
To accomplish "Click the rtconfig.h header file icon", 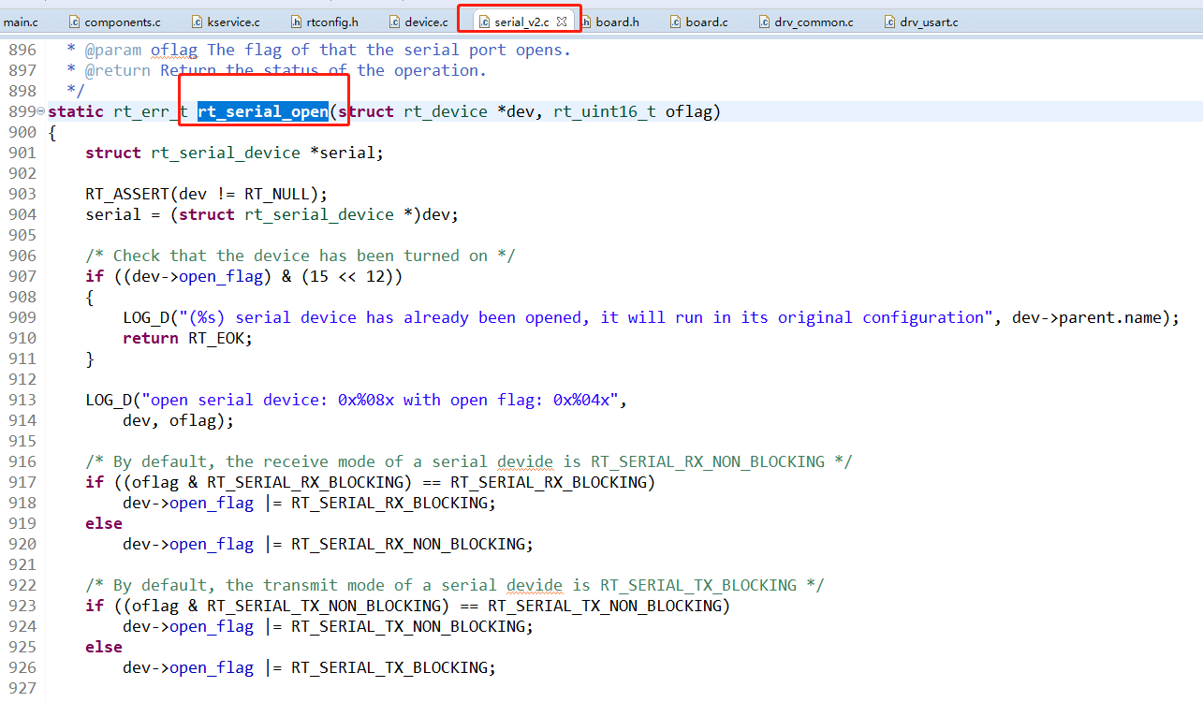I will point(297,21).
